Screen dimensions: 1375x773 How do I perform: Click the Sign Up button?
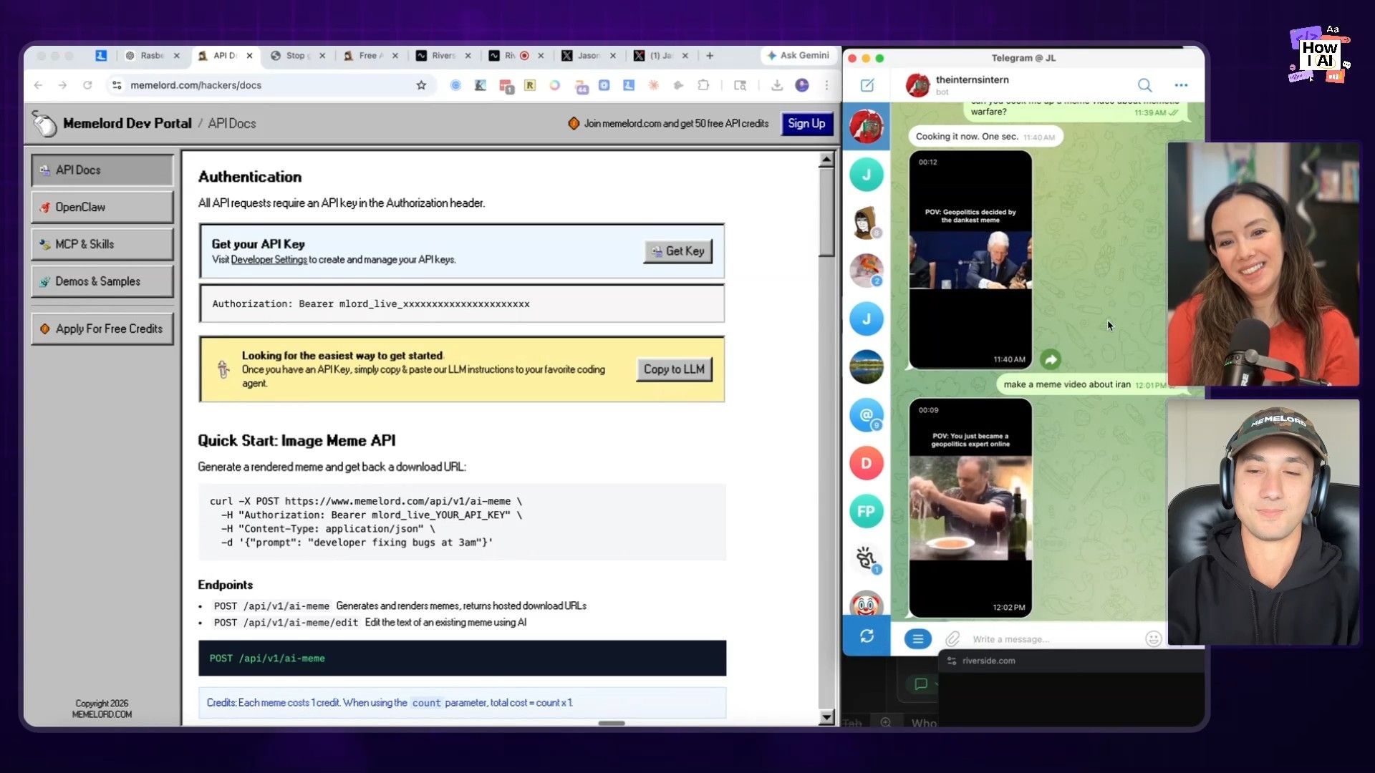pos(806,123)
